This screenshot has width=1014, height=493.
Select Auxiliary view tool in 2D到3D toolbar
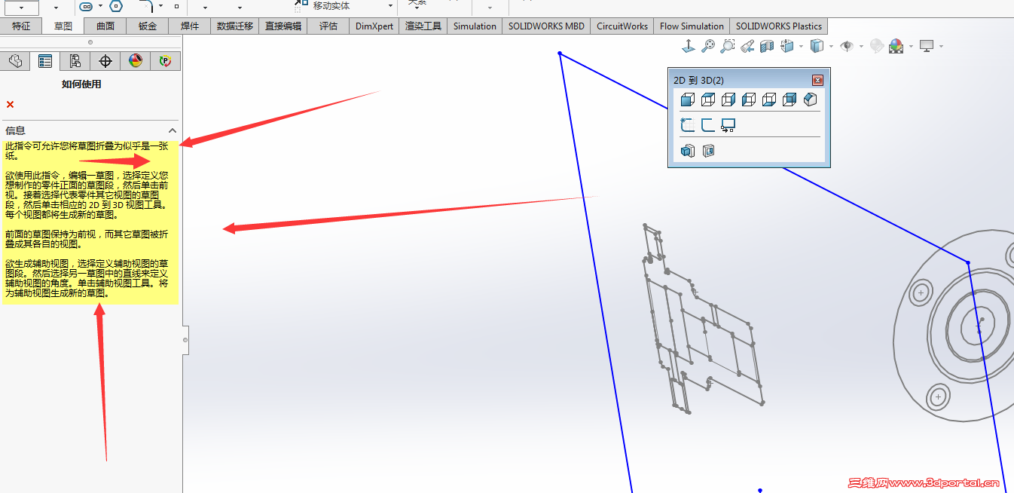[810, 100]
